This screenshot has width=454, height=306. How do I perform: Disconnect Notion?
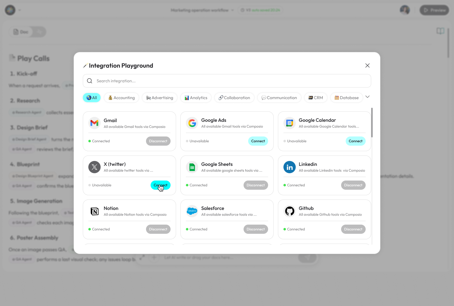point(158,229)
